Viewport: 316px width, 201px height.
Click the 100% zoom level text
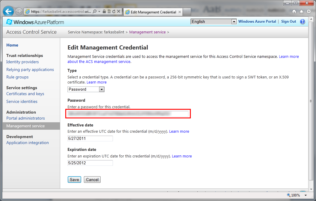pos(295,195)
